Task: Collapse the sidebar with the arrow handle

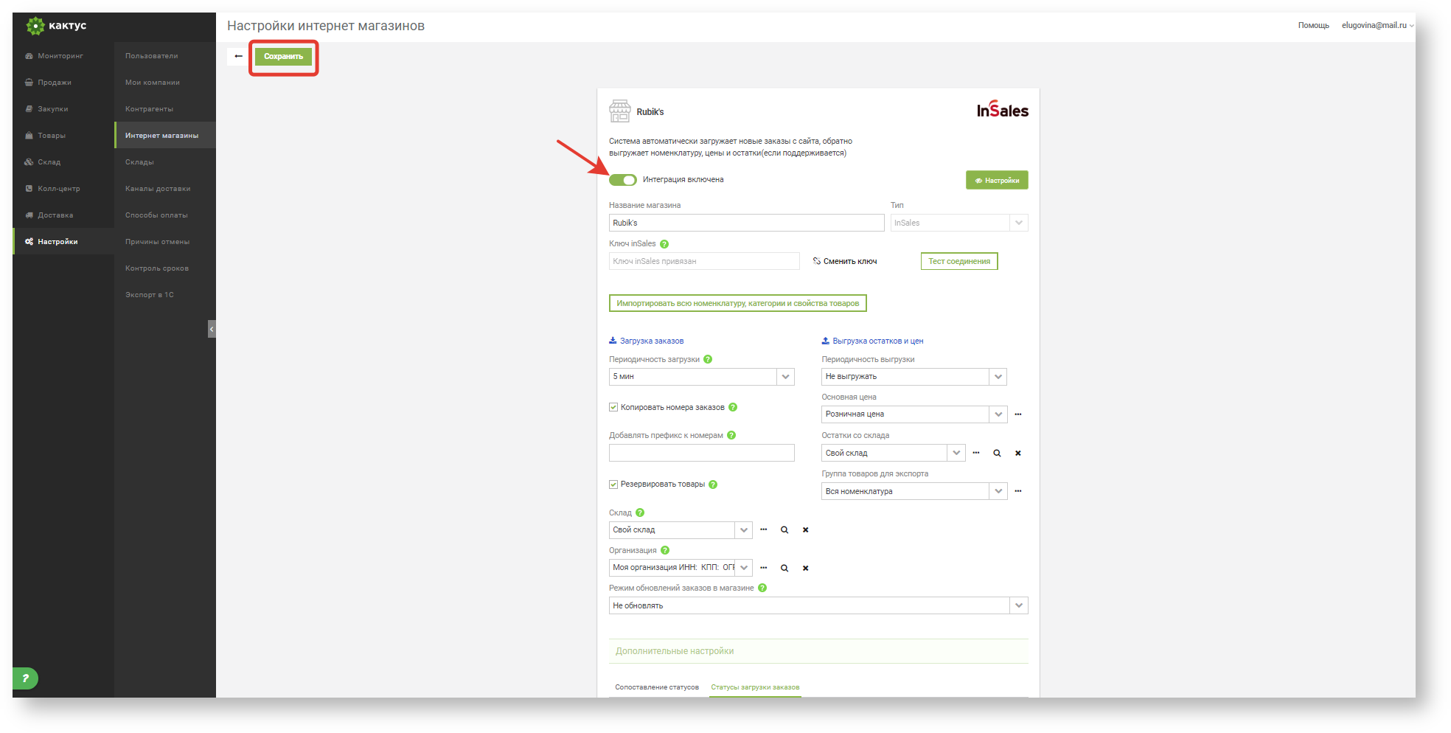Action: pyautogui.click(x=212, y=329)
